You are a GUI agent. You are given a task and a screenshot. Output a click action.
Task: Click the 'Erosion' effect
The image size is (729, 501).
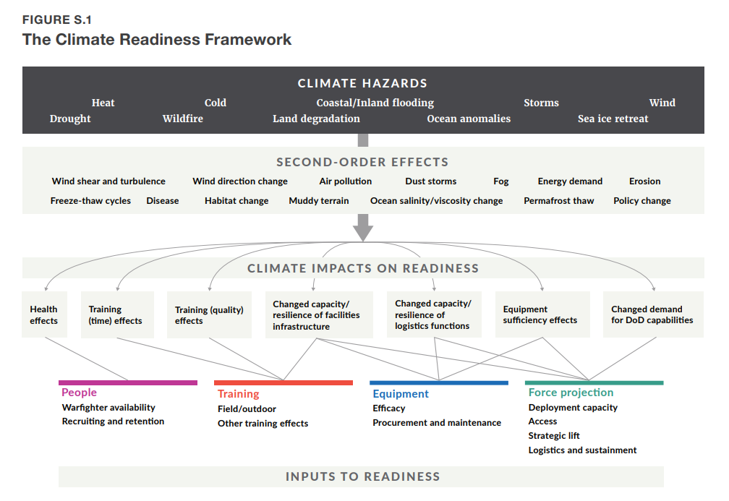(x=645, y=181)
